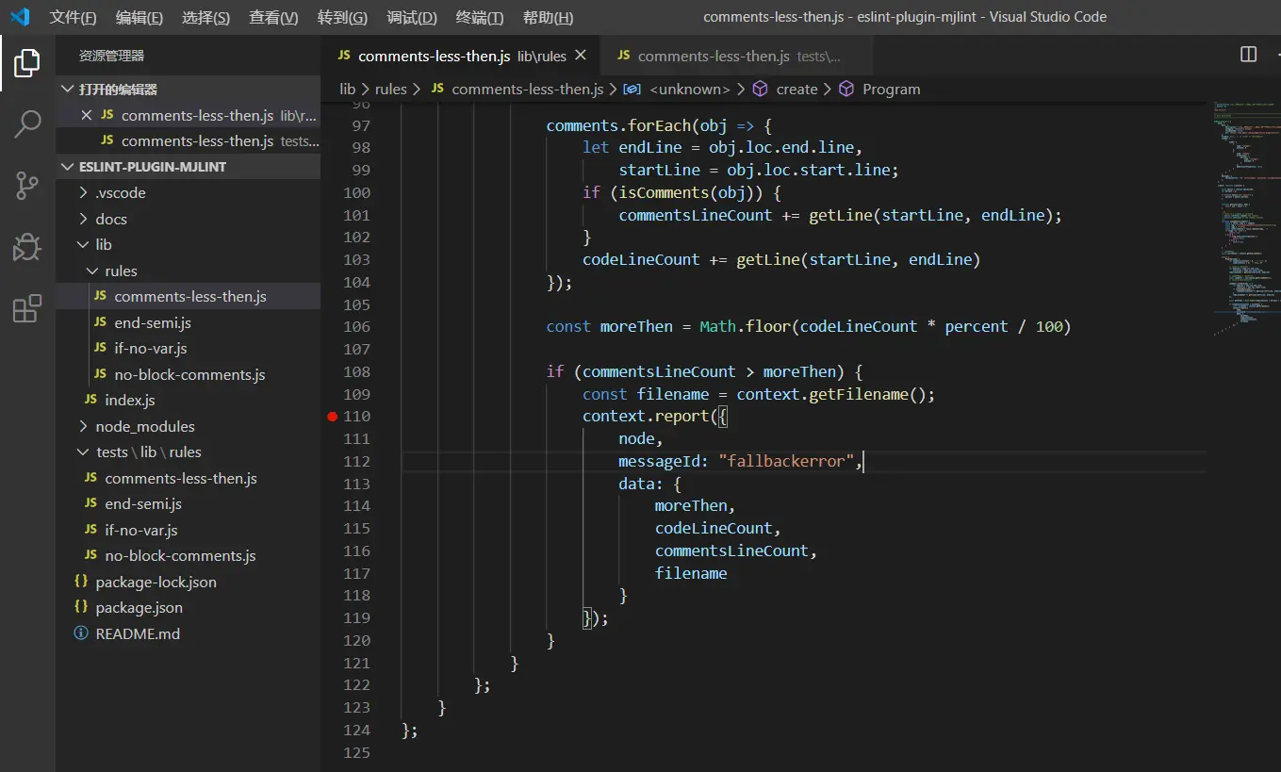The width and height of the screenshot is (1281, 772).
Task: Close comments-less-then.js in open editors list
Action: tap(87, 115)
